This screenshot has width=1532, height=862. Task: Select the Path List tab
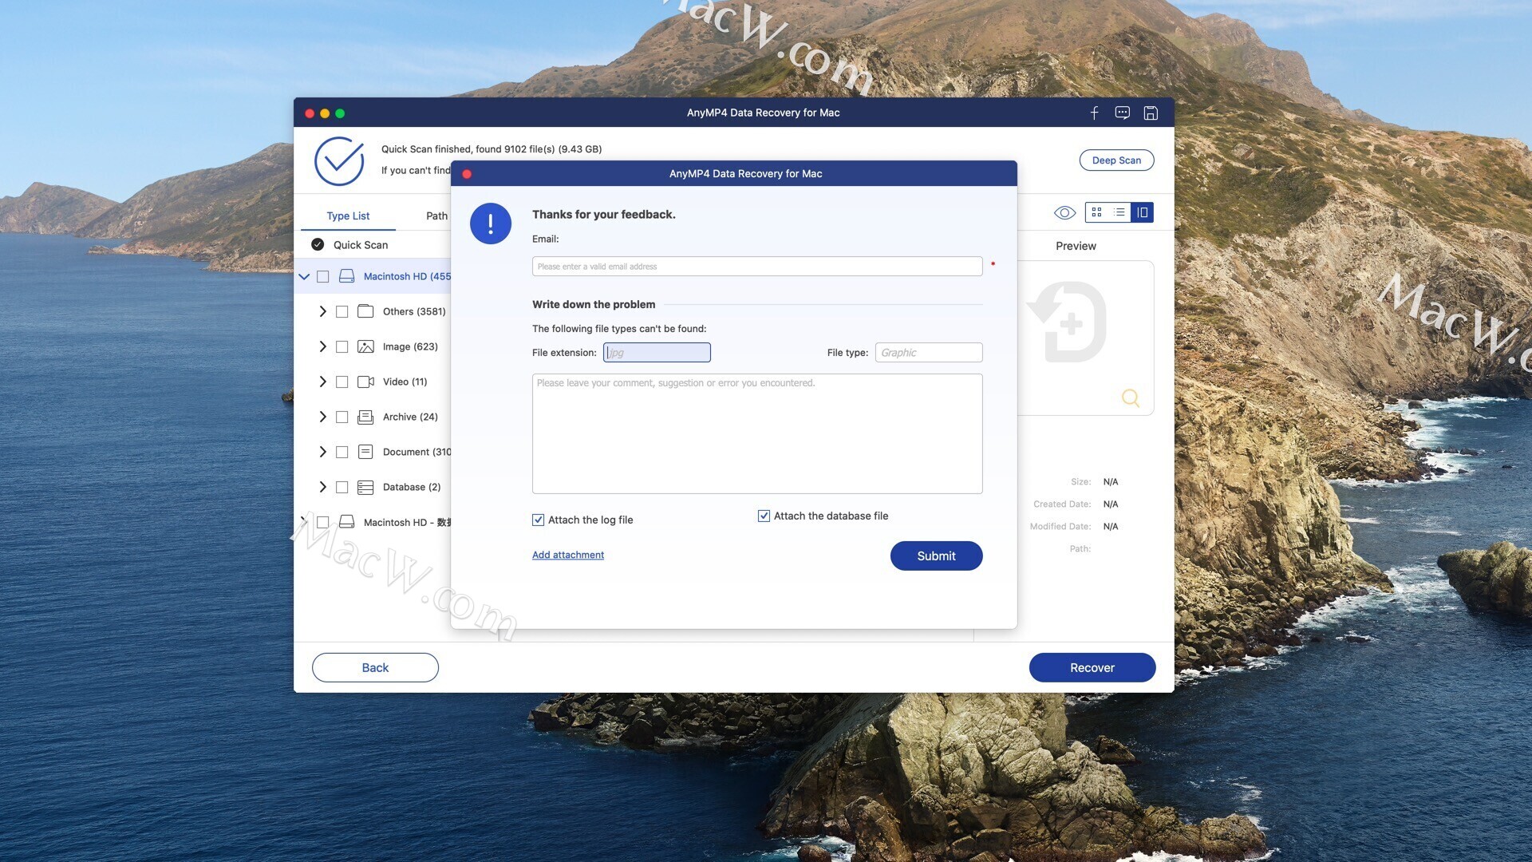[438, 215]
